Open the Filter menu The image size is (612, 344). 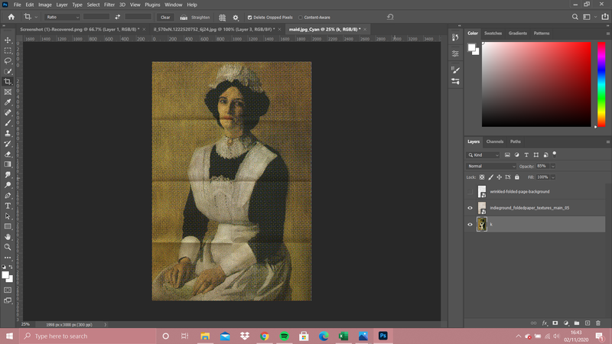tap(109, 5)
